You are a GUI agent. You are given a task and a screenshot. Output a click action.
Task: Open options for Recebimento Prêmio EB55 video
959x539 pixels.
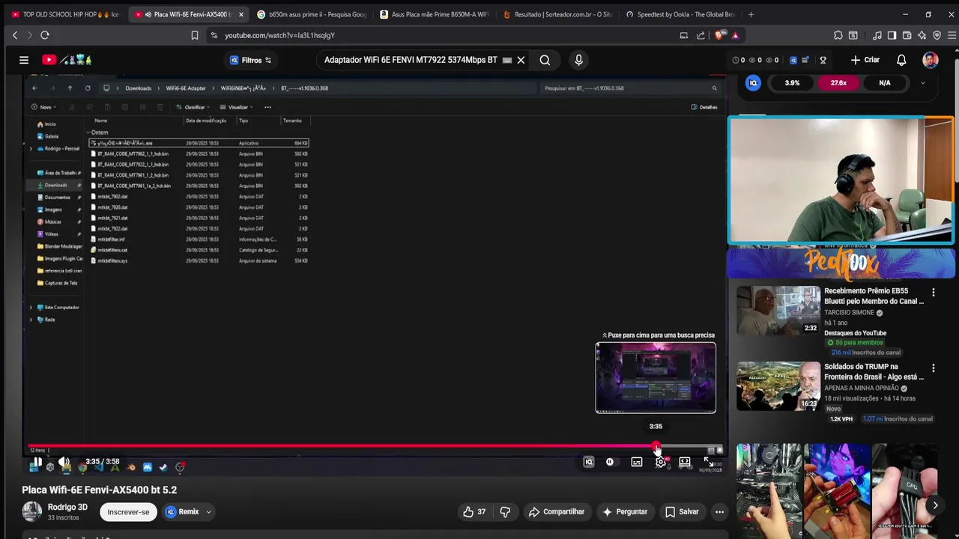(x=933, y=292)
